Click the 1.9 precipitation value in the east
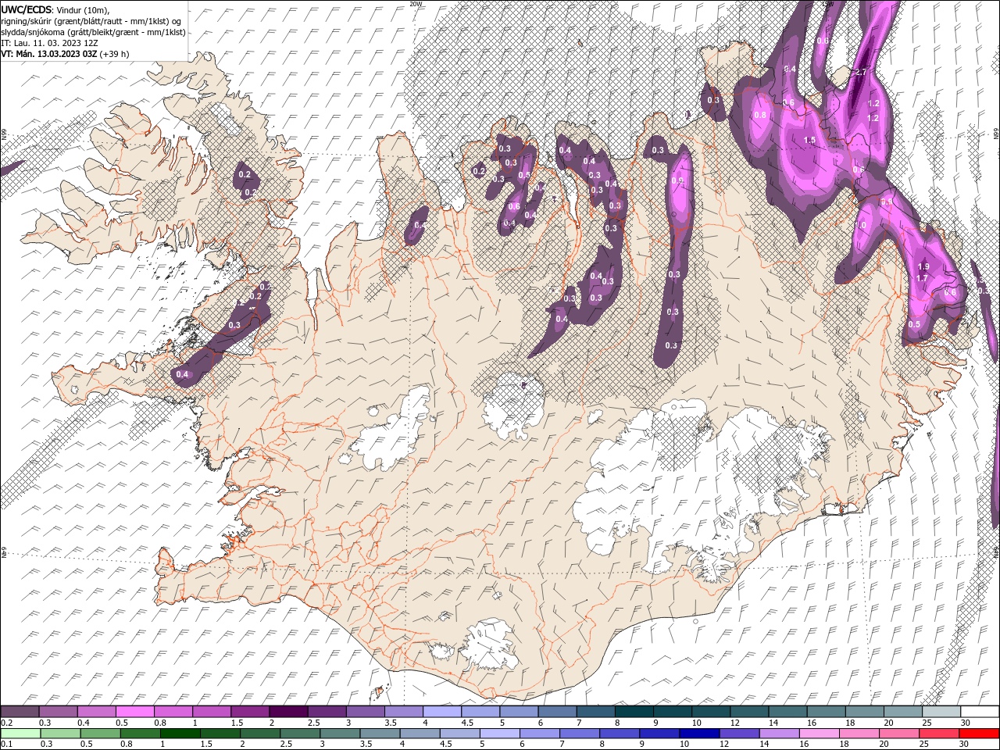 (x=923, y=267)
